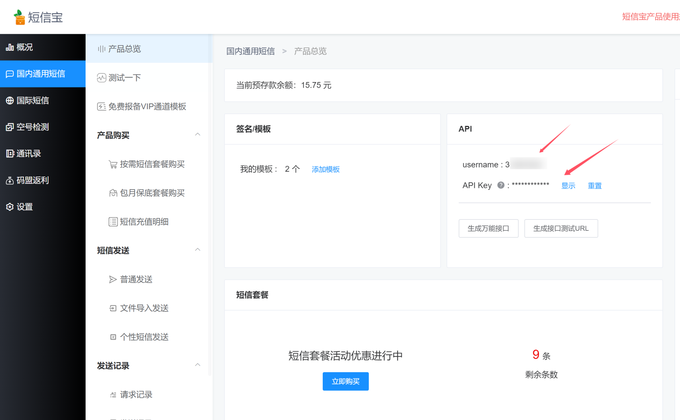Click the 通讯录 contacts icon
This screenshot has height=420, width=680.
[x=10, y=153]
